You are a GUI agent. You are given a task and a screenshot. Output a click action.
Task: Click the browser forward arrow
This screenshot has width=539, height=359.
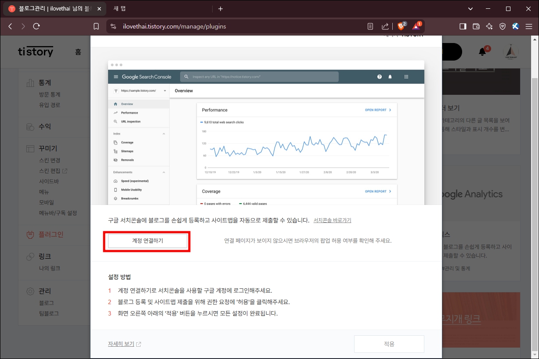point(23,26)
